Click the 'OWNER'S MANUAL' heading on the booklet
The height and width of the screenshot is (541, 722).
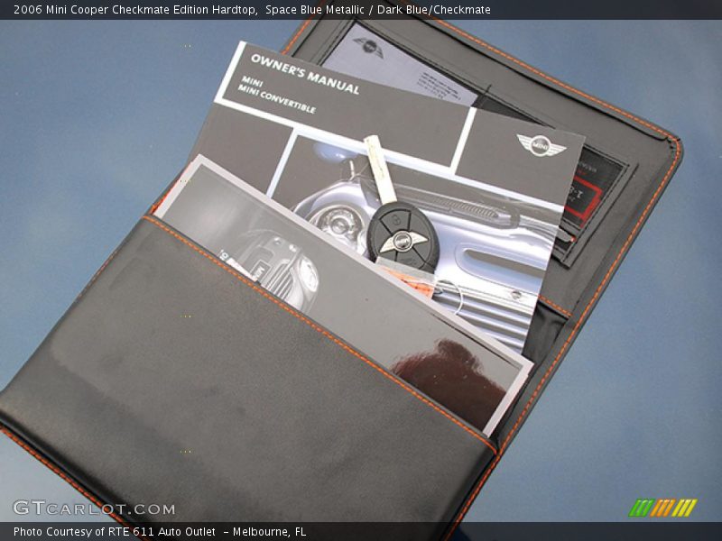pos(305,74)
